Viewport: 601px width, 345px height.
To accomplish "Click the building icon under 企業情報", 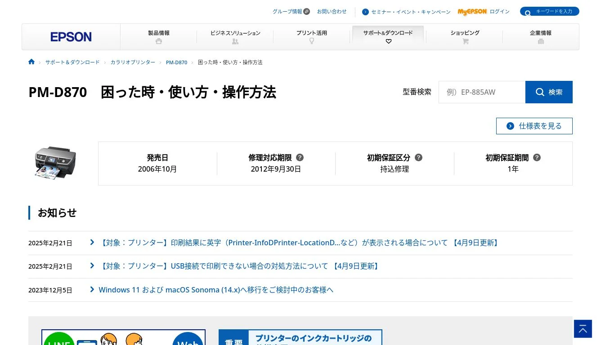I will point(541,41).
